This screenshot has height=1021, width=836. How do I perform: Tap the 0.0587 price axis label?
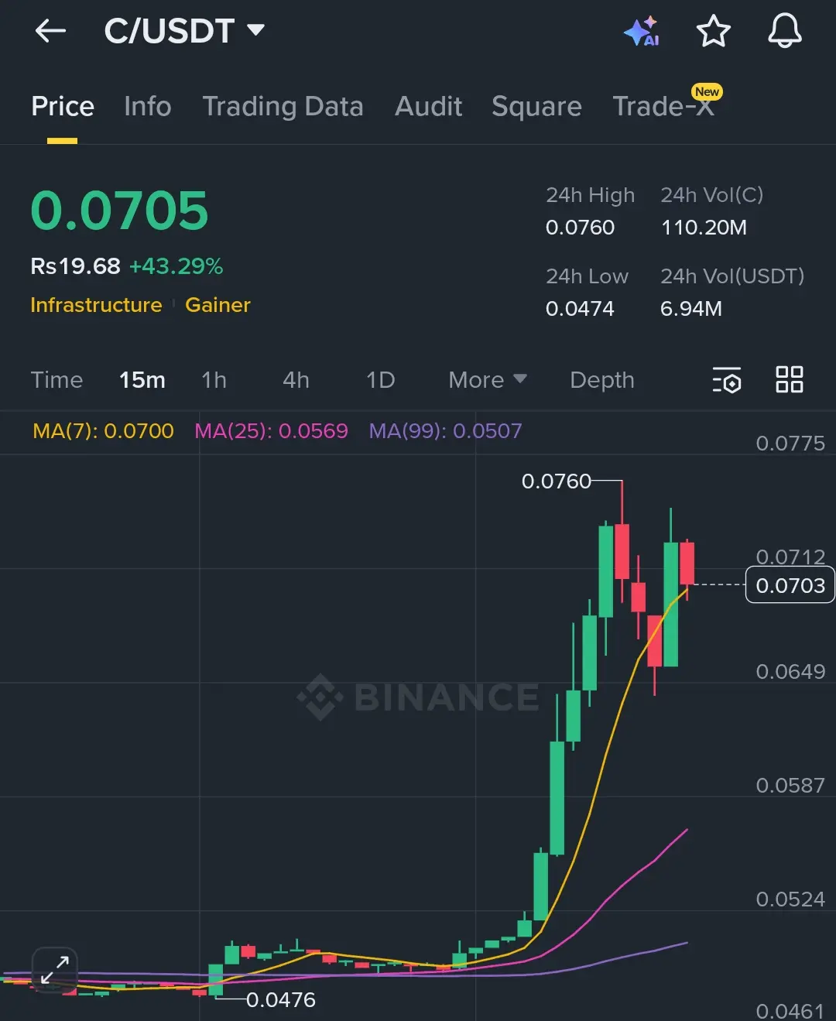pos(790,786)
